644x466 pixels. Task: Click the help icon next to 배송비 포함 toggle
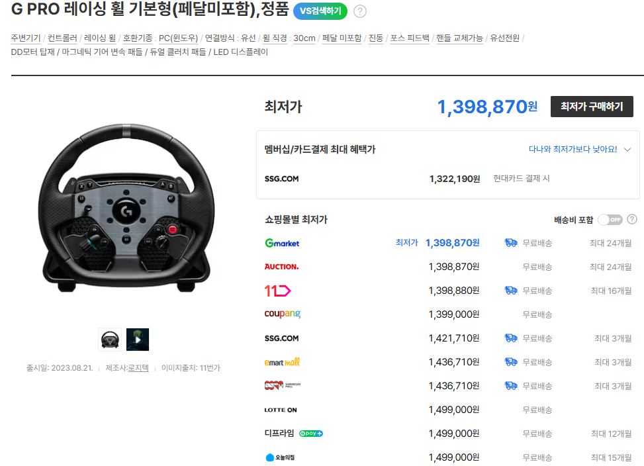click(632, 219)
